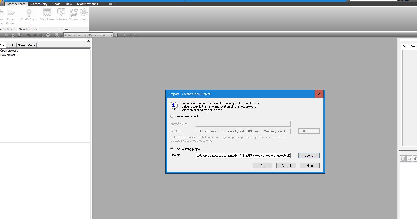Click the print icon in quick toolbar
Image resolution: width=417 pixels, height=219 pixels.
[x=48, y=35]
